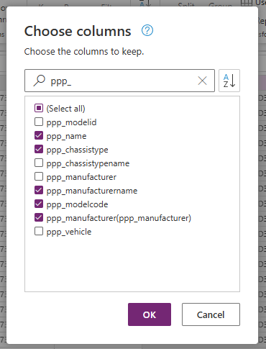Image resolution: width=266 pixels, height=349 pixels.
Task: Click the ppp_manufacturername label text
Action: point(92,191)
